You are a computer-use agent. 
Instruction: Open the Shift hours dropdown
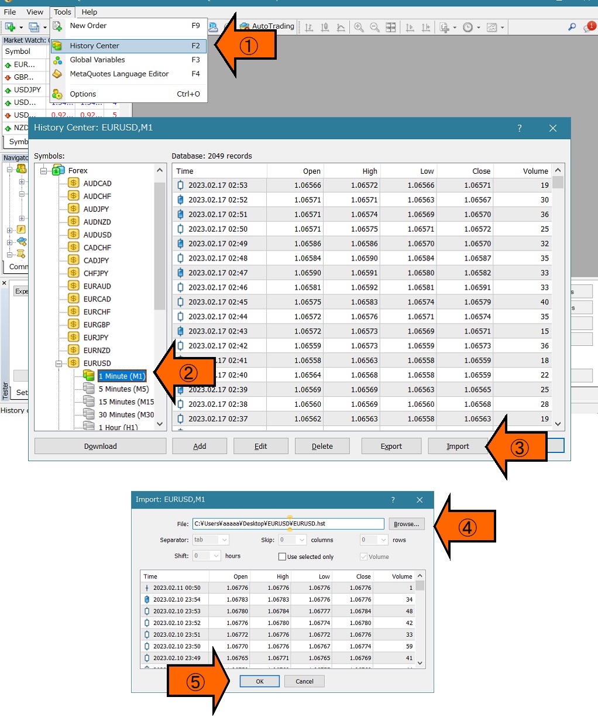(x=207, y=555)
